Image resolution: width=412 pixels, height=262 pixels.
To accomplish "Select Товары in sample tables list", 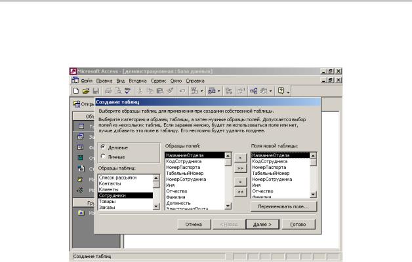I will [125, 202].
